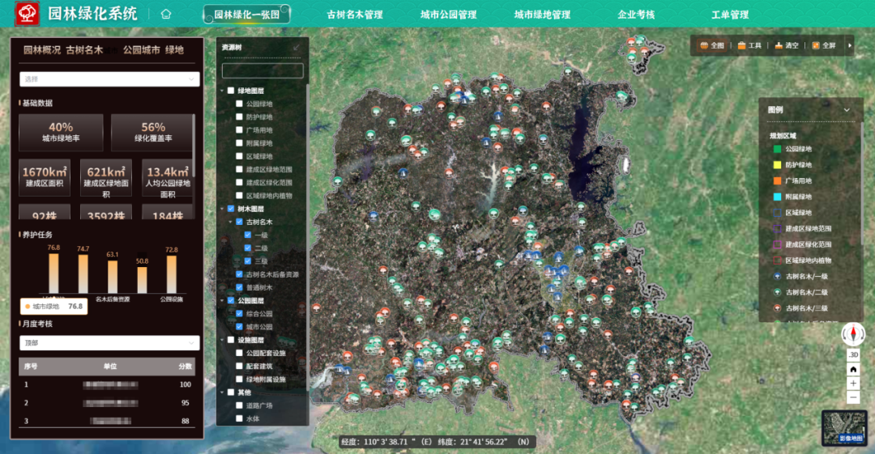
Task: Switch to the 古树名木 panel tab
Action: point(84,49)
